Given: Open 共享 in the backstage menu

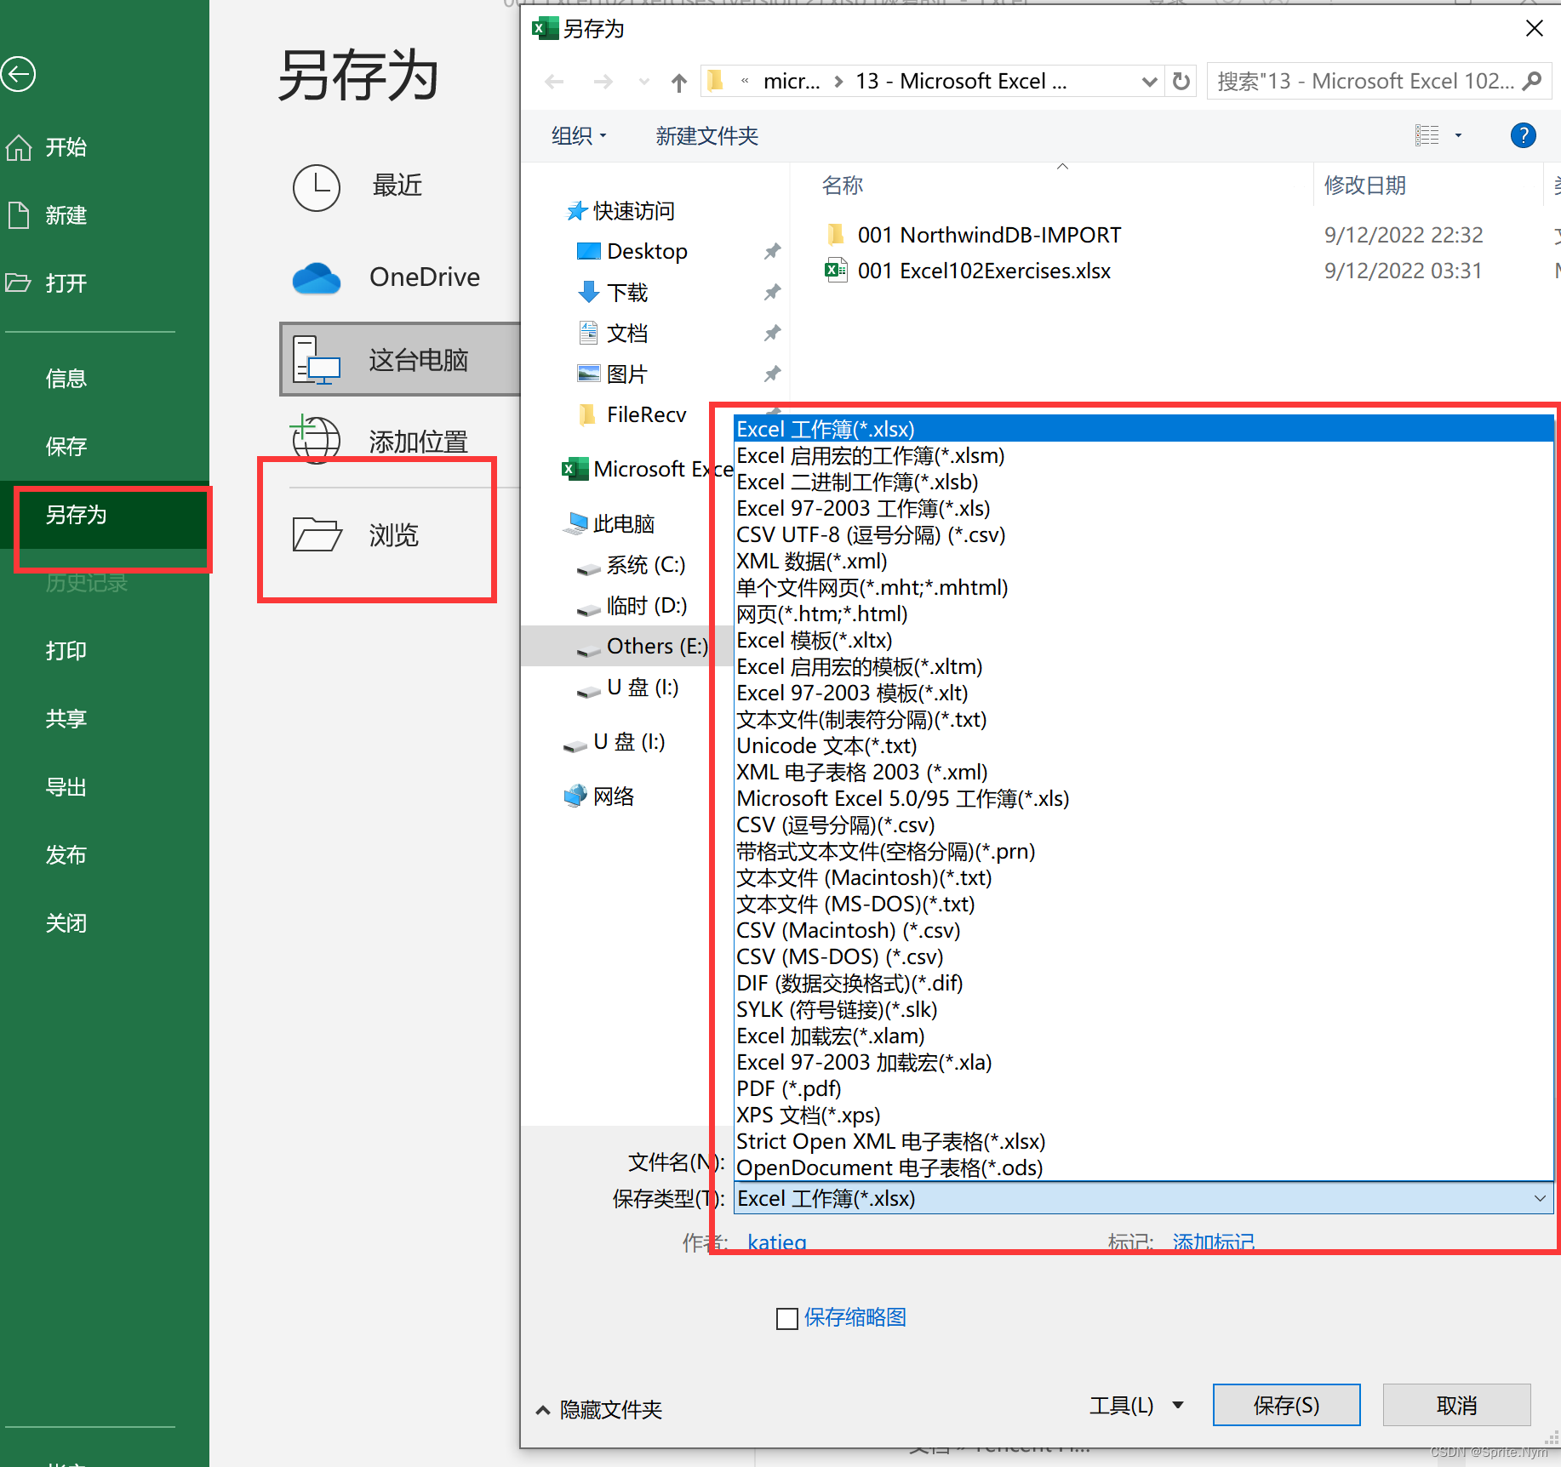Looking at the screenshot, I should 66,719.
